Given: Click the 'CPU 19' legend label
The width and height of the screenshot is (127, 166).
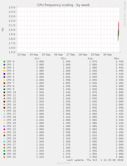Looking at the screenshot, I should [x=11, y=120].
